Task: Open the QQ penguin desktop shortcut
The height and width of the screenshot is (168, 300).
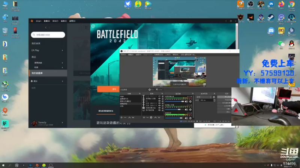Action: (291, 45)
